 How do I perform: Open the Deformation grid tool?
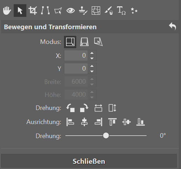point(96,11)
